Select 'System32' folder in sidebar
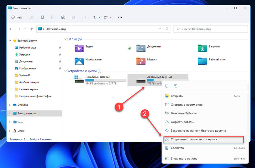Image resolution: width=255 pixels, height=168 pixels. point(25,75)
